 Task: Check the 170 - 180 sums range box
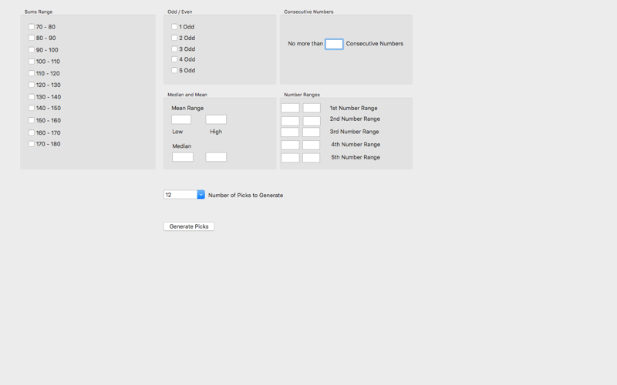click(x=32, y=144)
